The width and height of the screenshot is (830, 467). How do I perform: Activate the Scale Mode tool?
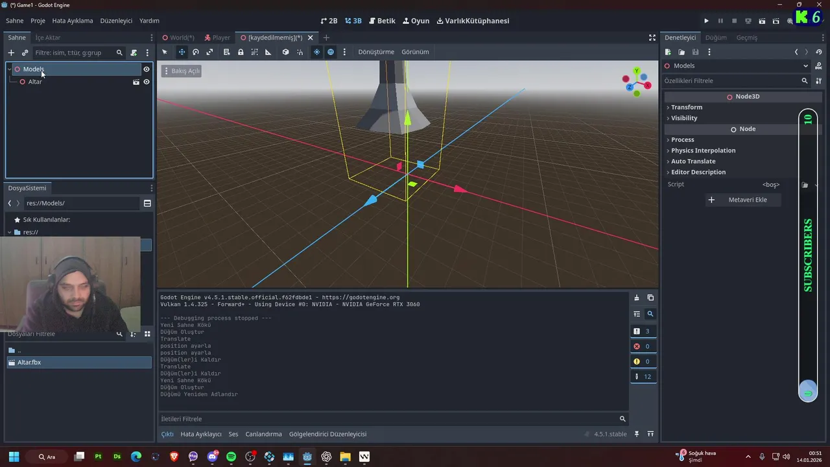click(209, 52)
